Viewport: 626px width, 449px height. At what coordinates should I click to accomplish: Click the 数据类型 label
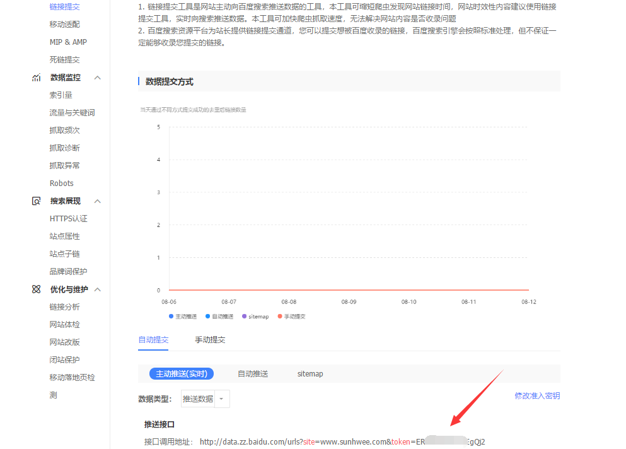pyautogui.click(x=155, y=399)
